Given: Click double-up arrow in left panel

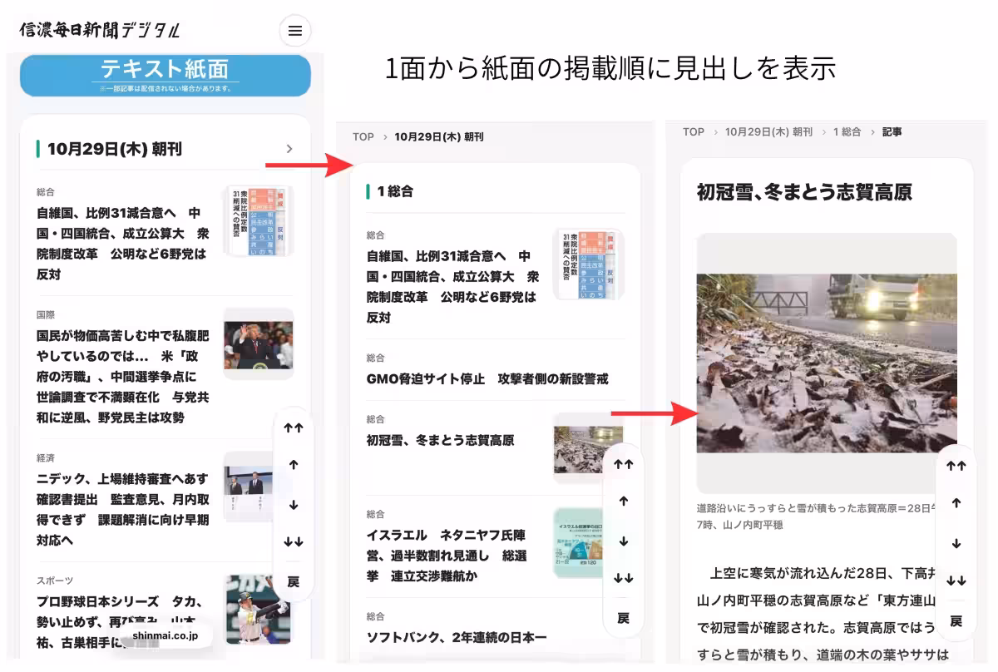Looking at the screenshot, I should (294, 428).
